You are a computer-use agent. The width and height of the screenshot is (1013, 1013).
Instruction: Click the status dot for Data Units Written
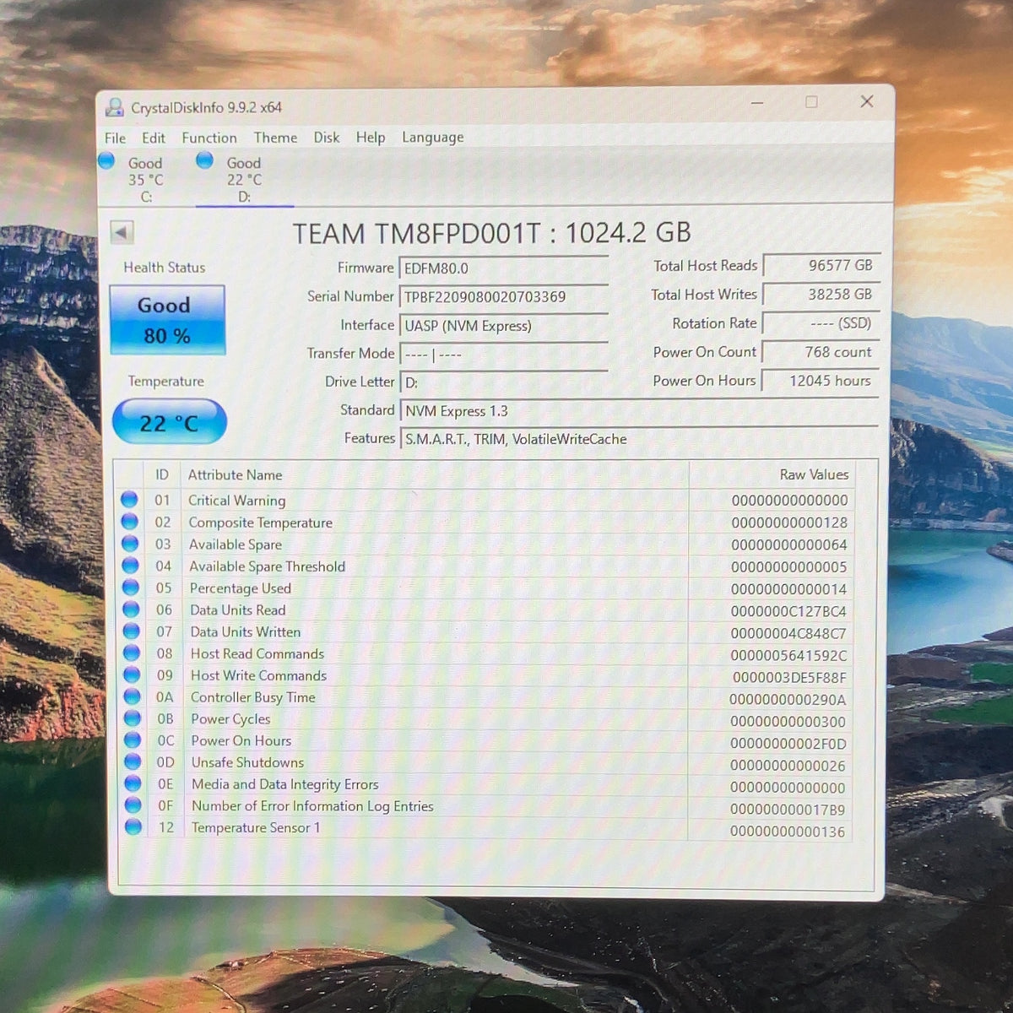[x=131, y=631]
